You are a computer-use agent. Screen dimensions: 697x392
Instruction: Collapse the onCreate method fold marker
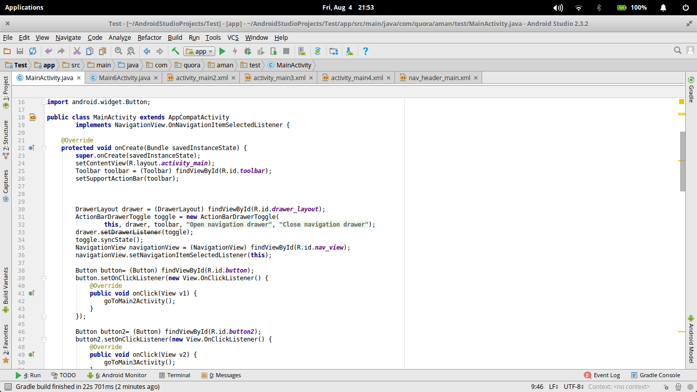[44, 148]
